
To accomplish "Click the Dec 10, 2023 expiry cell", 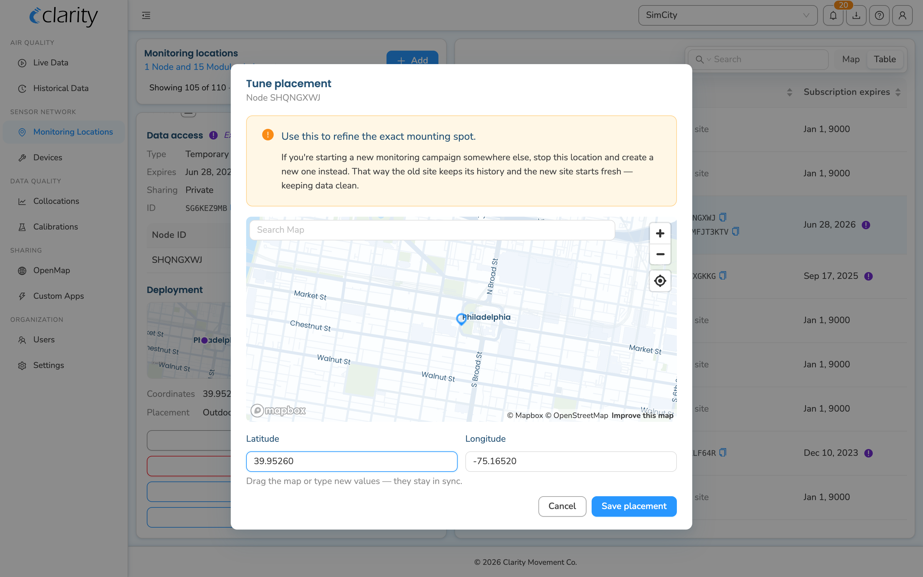I will point(831,453).
